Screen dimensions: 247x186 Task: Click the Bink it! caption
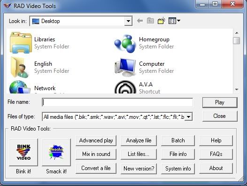(23, 171)
